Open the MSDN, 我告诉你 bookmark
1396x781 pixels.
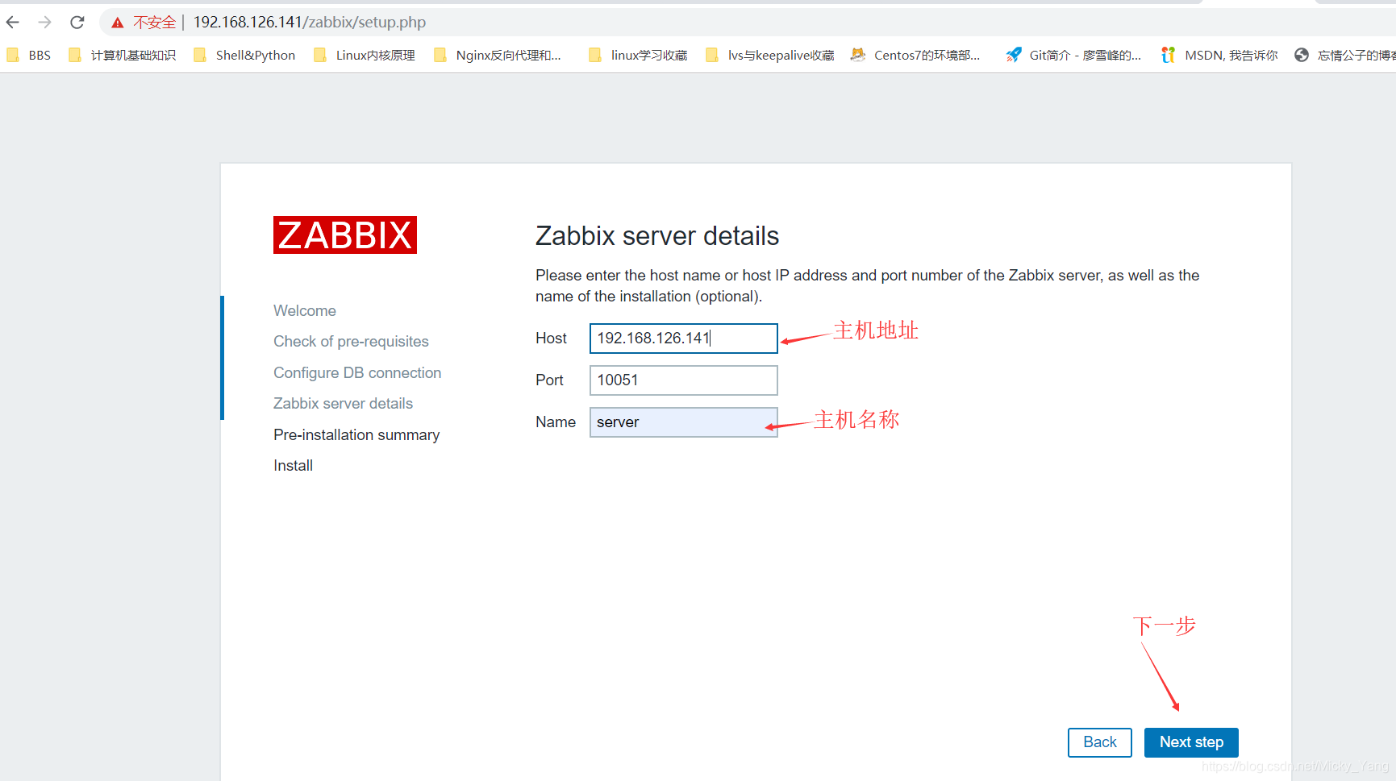point(1219,55)
